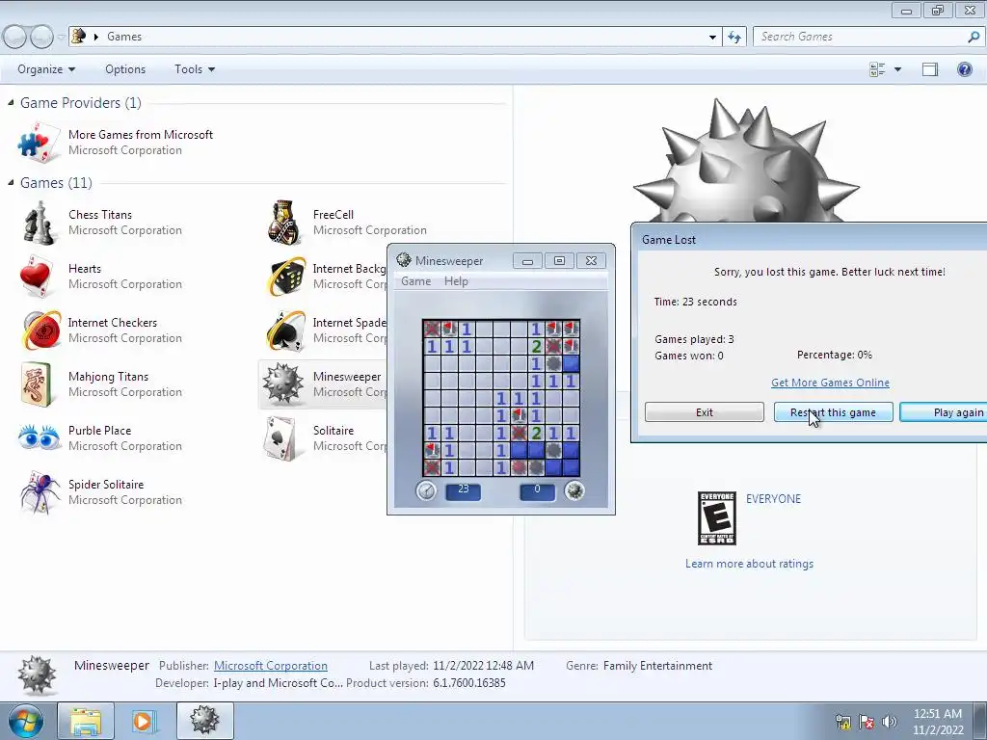Open the Windows Start orb
987x740 pixels.
26,721
